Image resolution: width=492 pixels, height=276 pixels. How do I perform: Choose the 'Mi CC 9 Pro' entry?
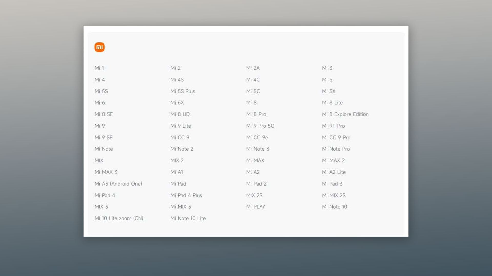[336, 137]
